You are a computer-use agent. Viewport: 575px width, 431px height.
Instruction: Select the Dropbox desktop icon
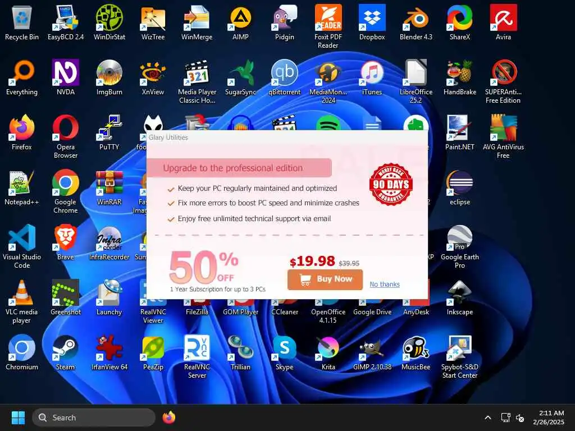click(372, 22)
